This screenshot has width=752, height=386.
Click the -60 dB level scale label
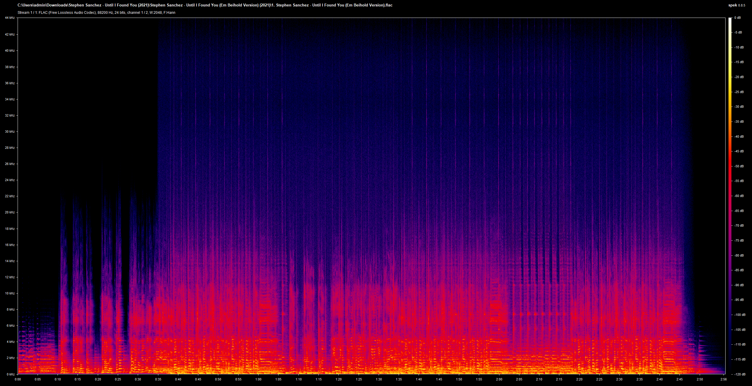tap(739, 196)
